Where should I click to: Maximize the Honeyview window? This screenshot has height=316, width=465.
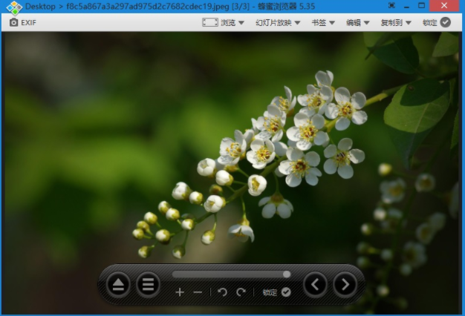click(x=421, y=6)
